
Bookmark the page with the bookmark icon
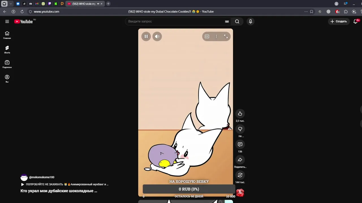pyautogui.click(x=311, y=12)
